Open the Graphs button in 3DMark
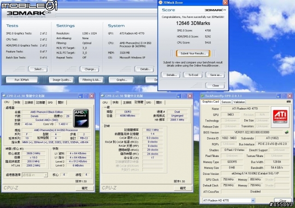295x208 pixels. coord(121,80)
